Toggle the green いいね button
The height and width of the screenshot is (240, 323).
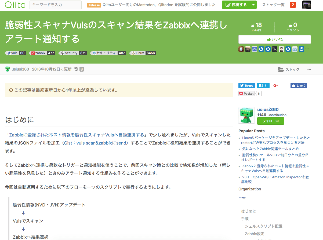pyautogui.click(x=274, y=39)
